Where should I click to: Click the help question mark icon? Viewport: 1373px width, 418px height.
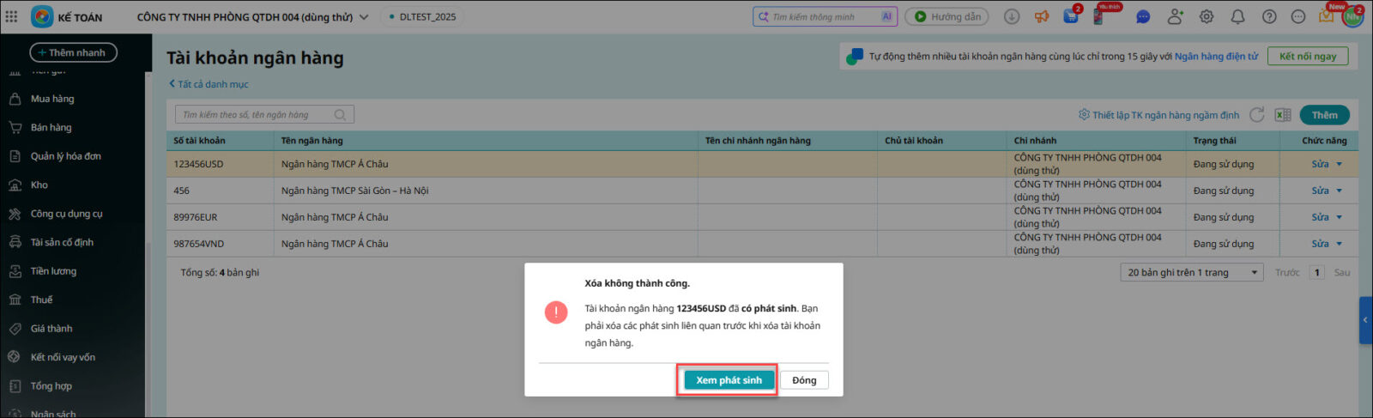tap(1269, 16)
